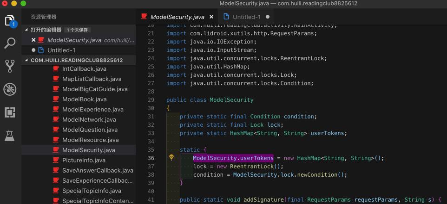Click userTokens field declaration on line 33
The height and width of the screenshot is (204, 447).
point(327,133)
